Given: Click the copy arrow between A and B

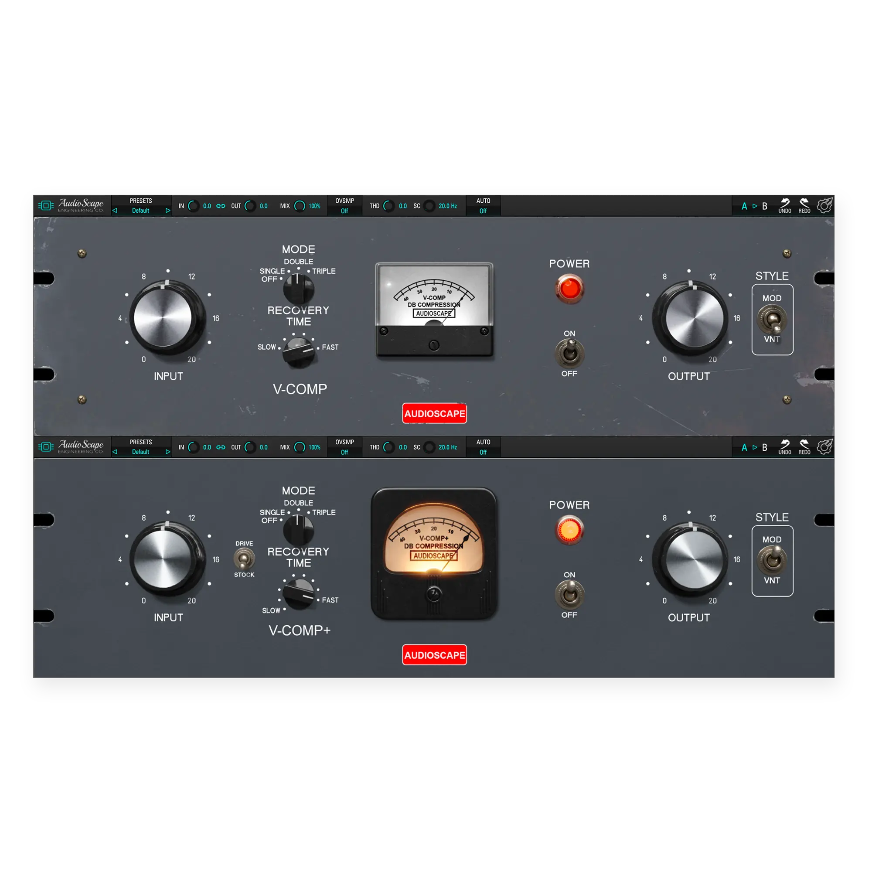Looking at the screenshot, I should (754, 205).
